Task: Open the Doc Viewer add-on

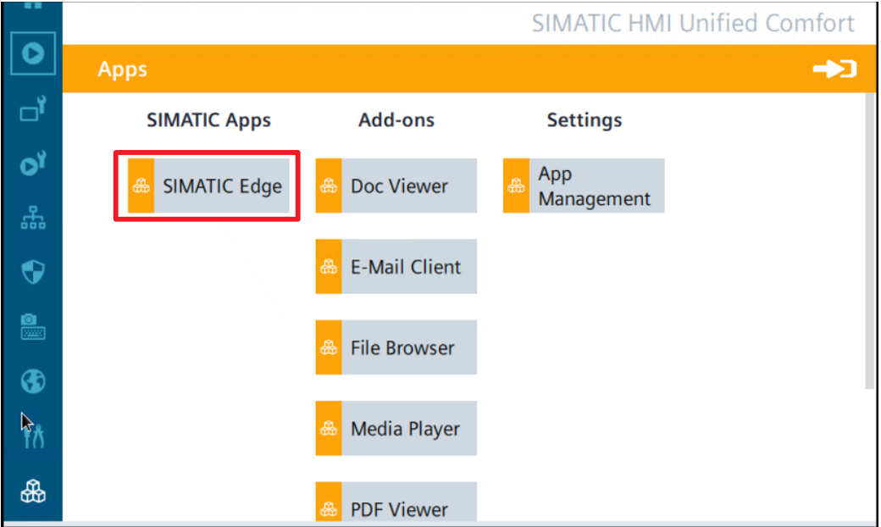Action: pos(396,186)
